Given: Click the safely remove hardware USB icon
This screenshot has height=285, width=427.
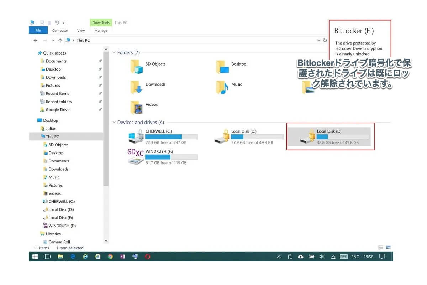Looking at the screenshot, I should (x=290, y=256).
